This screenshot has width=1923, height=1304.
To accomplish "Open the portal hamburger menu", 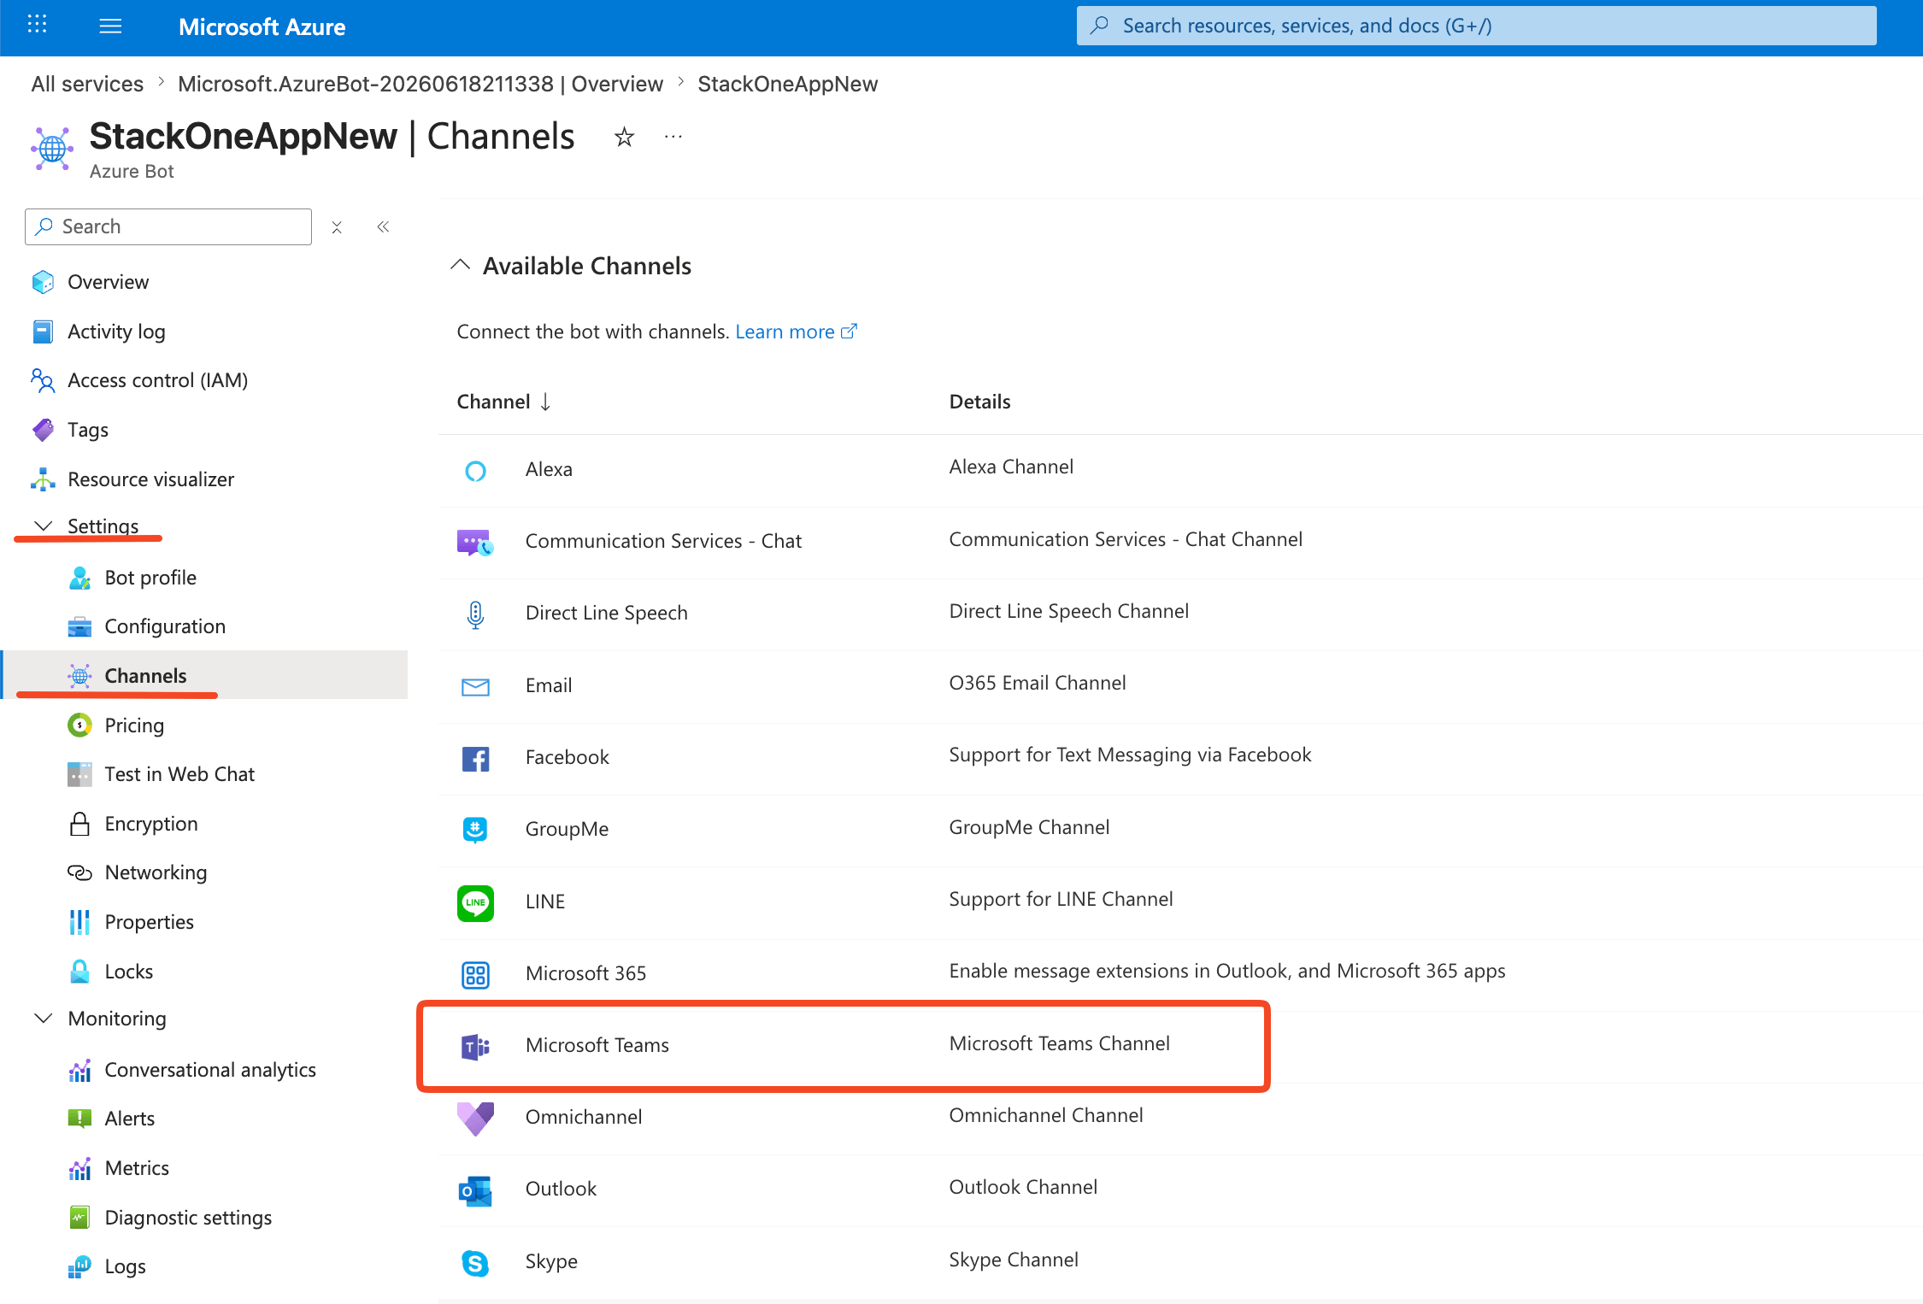I will [110, 26].
